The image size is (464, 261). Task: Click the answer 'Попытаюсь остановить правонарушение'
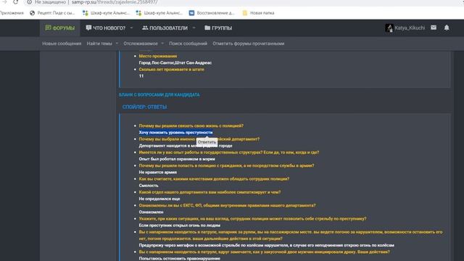[x=179, y=258]
